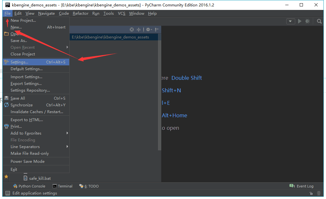Open the Tools menu
The width and height of the screenshot is (326, 199).
pos(109,13)
